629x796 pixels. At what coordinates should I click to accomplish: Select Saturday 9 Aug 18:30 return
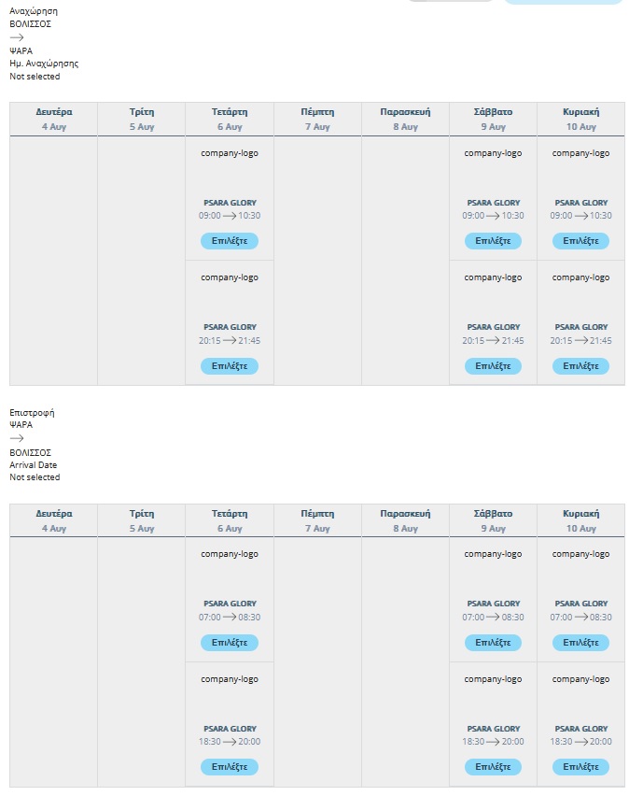pos(493,766)
